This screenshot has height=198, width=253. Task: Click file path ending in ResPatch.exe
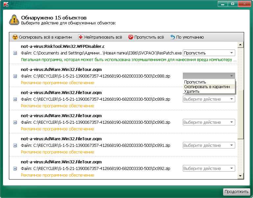click(101, 53)
